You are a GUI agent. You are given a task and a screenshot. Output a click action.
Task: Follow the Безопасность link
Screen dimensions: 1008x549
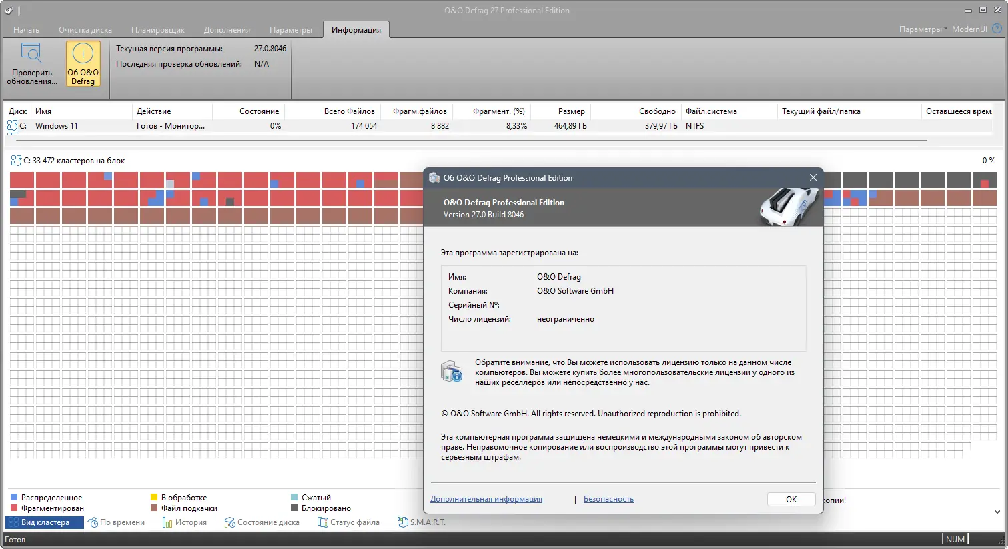608,499
